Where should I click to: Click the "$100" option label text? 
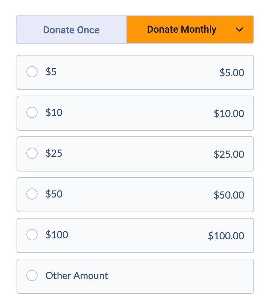(x=57, y=235)
